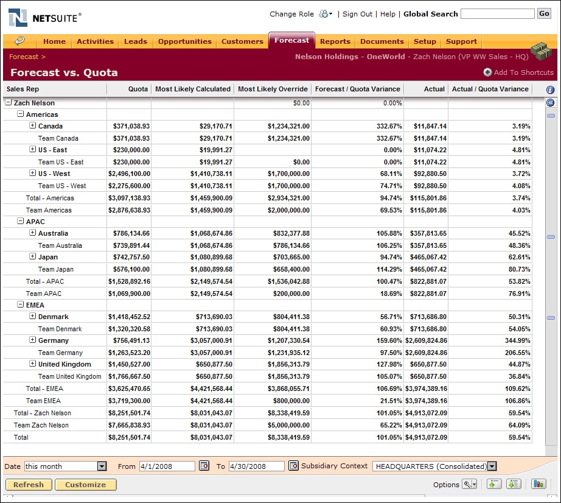The image size is (561, 503).
Task: Expand the Canada row
Action: click(33, 125)
